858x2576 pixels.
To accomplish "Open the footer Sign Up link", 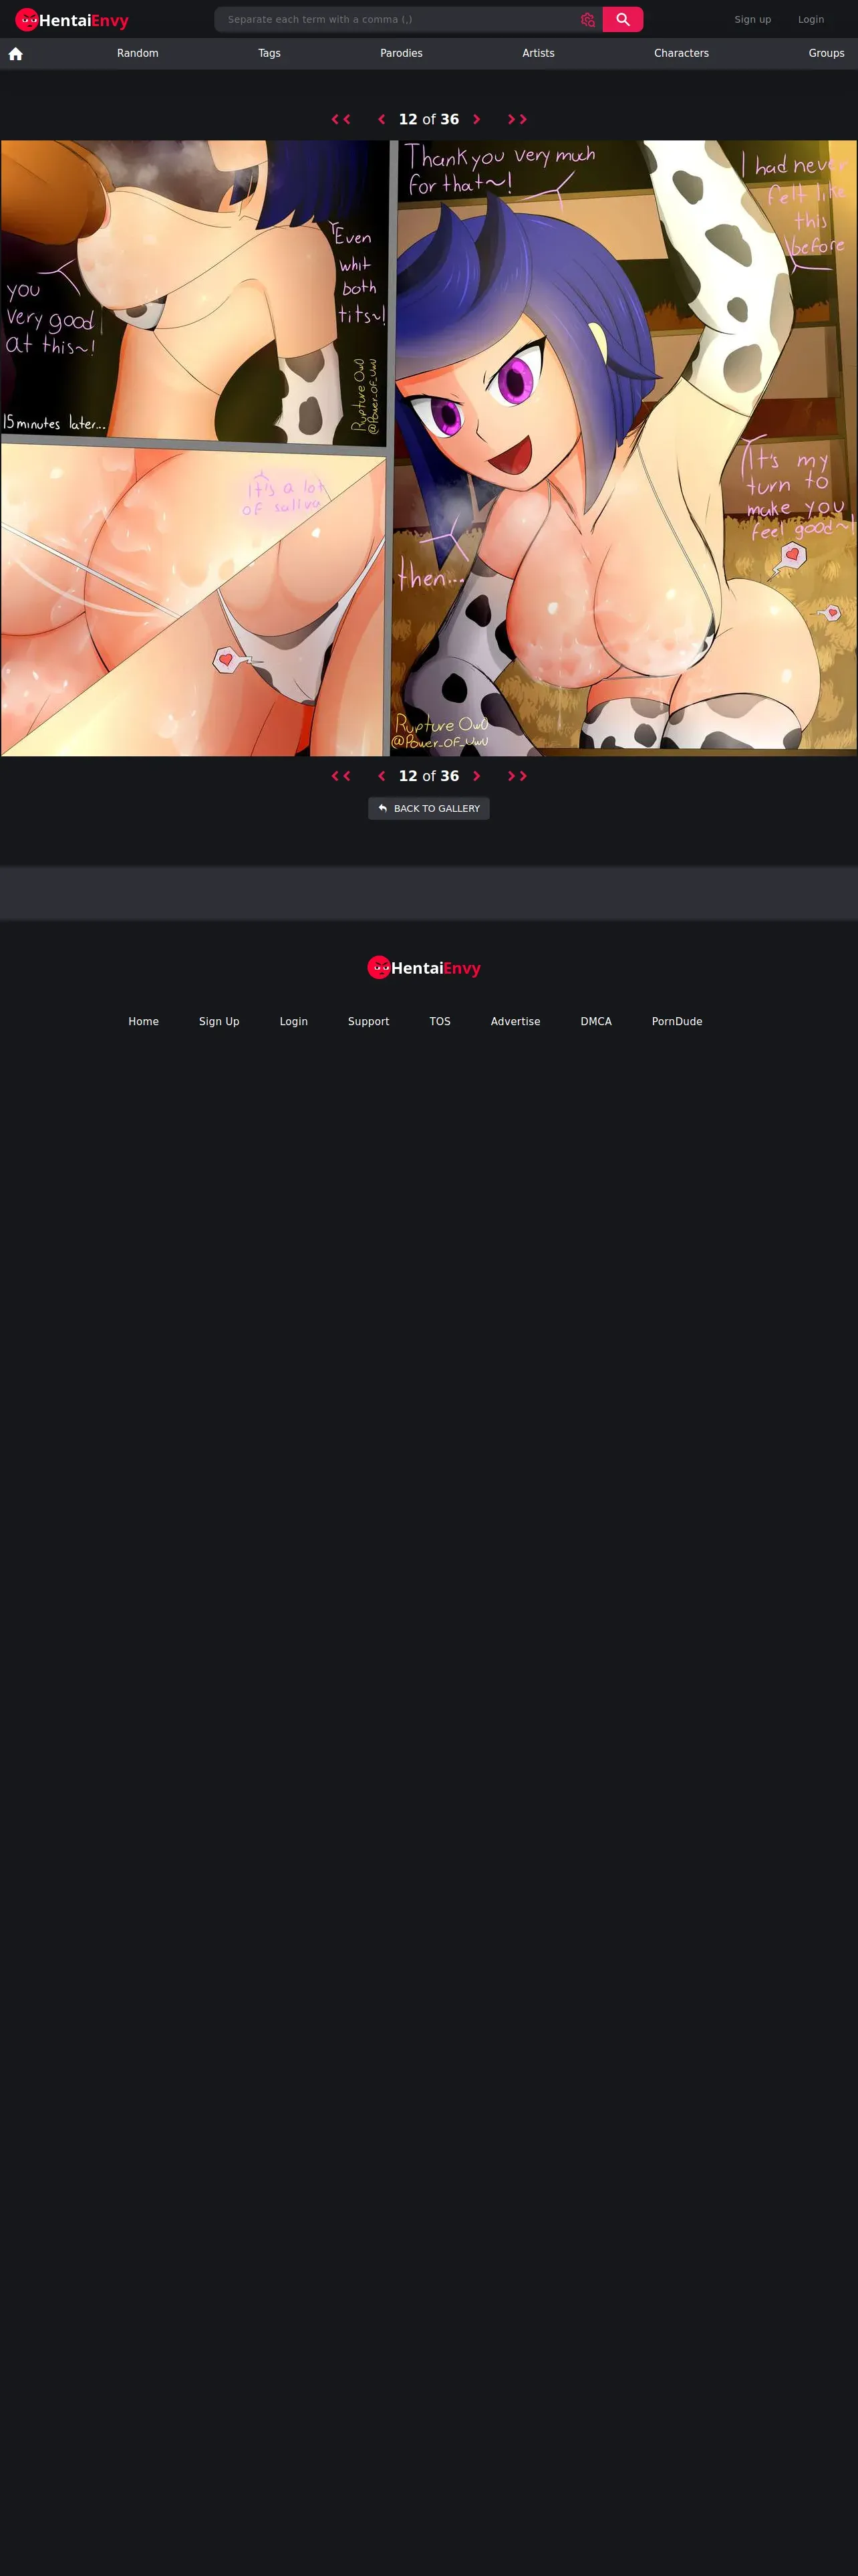I will [x=219, y=1021].
